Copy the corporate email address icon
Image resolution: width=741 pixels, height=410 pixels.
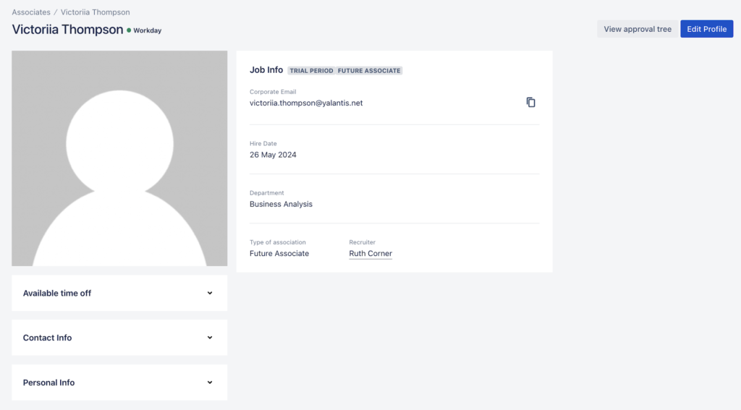point(530,102)
